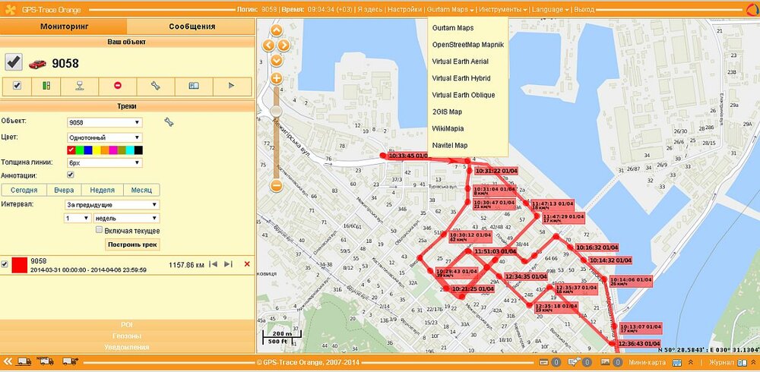The width and height of the screenshot is (760, 372).
Task: Open unit properties with toolbar wrench icon
Action: pos(155,86)
